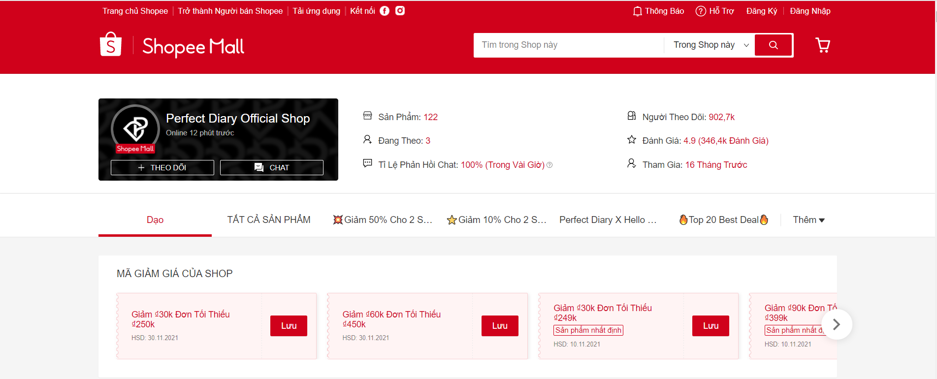Focus the Tìm trong Shop này search field

569,45
